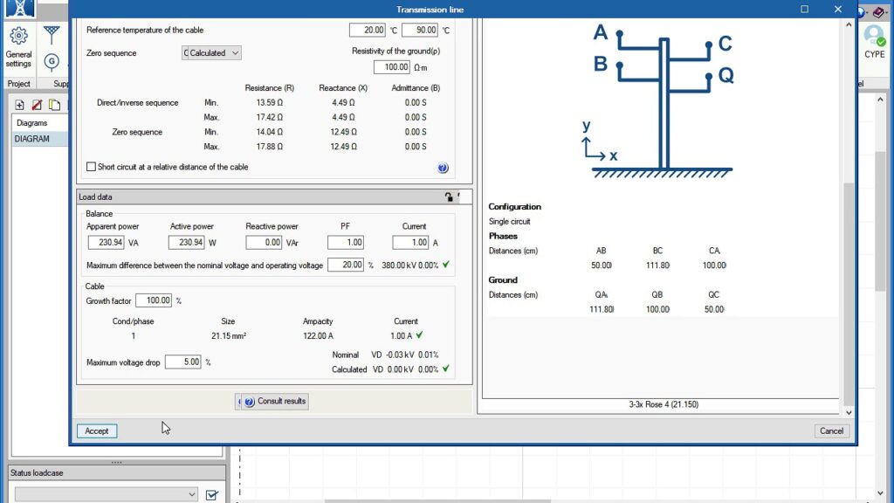Click the antenna supply icon in ribbon
Image resolution: width=894 pixels, height=503 pixels.
pos(52,35)
